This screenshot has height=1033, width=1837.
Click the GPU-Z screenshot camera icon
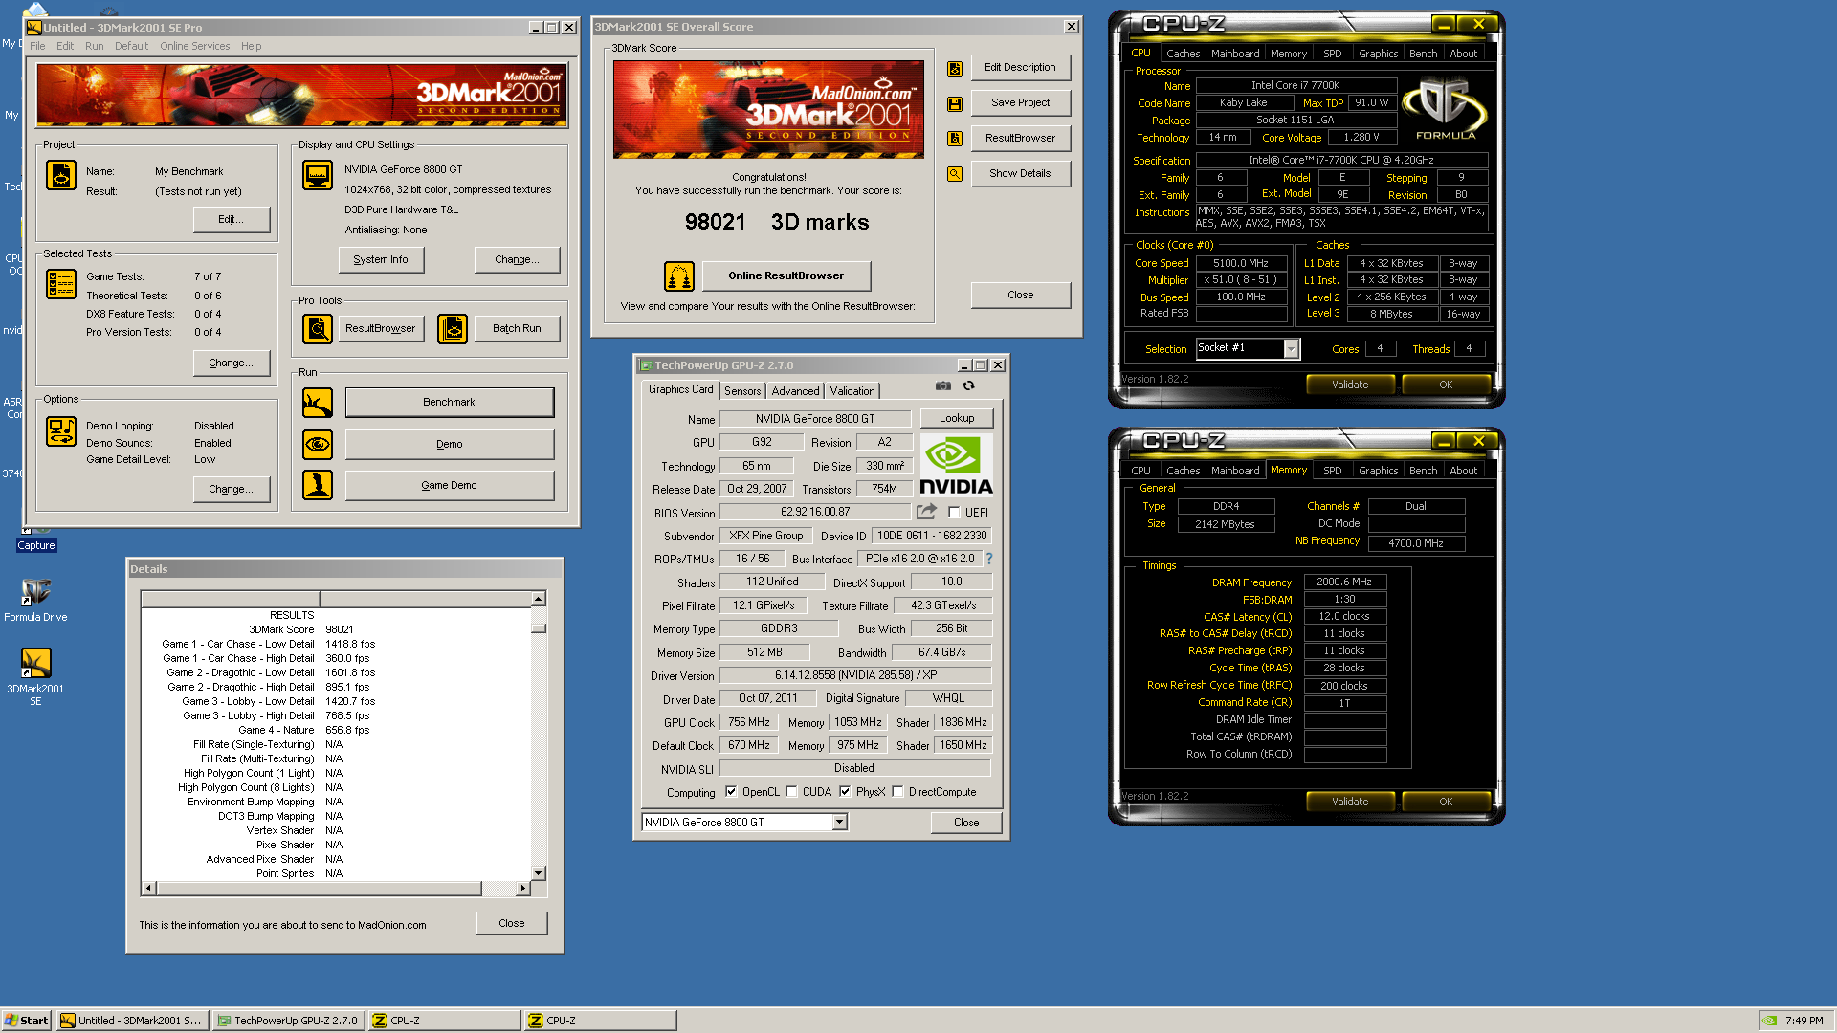(x=943, y=385)
